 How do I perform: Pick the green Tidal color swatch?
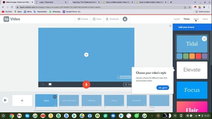pos(185,56)
